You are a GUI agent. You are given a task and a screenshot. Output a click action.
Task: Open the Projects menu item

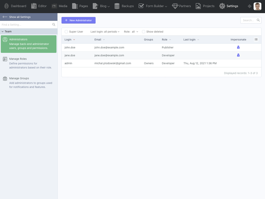(x=205, y=6)
